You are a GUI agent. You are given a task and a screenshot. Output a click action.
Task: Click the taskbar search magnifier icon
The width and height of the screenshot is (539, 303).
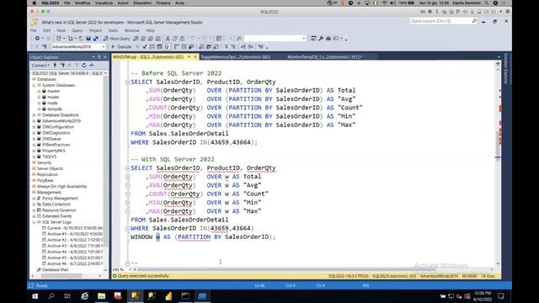coord(51,296)
